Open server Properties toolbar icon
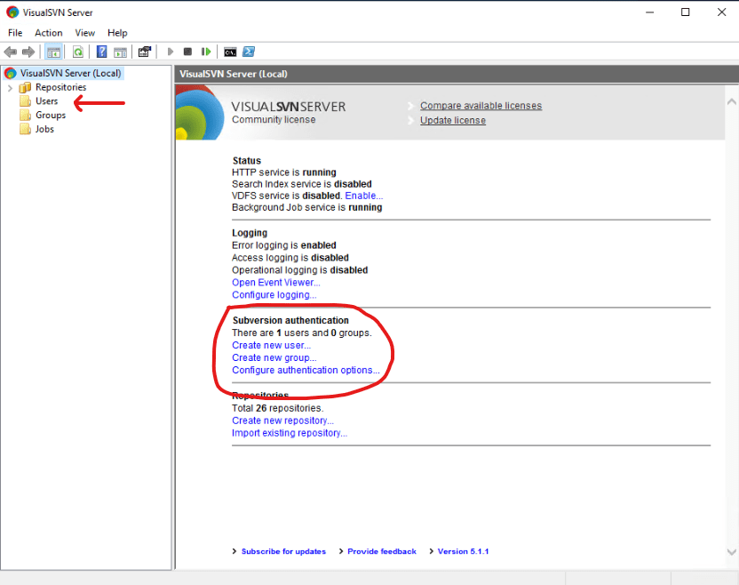The image size is (739, 585). 145,52
